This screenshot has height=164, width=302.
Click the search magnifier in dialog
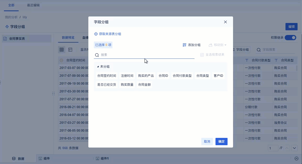point(97,55)
